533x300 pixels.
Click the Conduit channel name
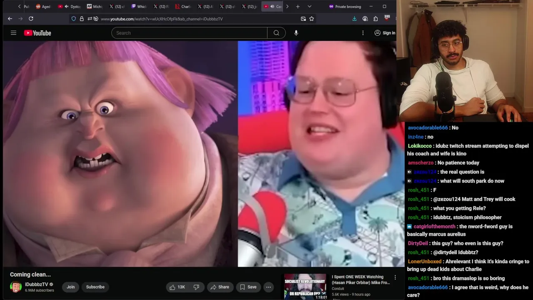338,289
